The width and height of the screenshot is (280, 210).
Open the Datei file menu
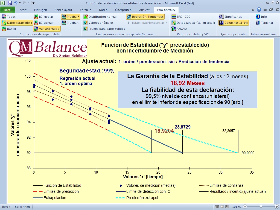coord(7,10)
